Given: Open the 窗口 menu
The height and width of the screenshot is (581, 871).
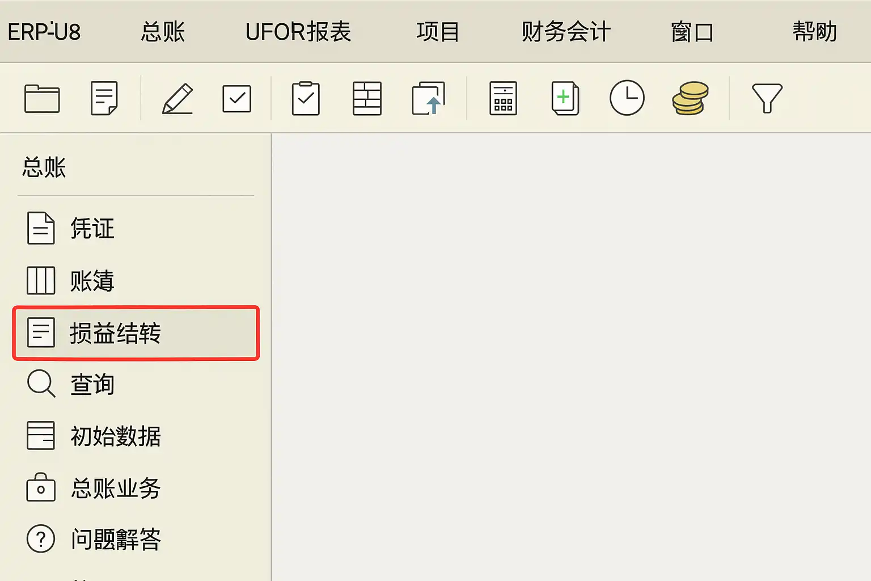Looking at the screenshot, I should click(692, 32).
